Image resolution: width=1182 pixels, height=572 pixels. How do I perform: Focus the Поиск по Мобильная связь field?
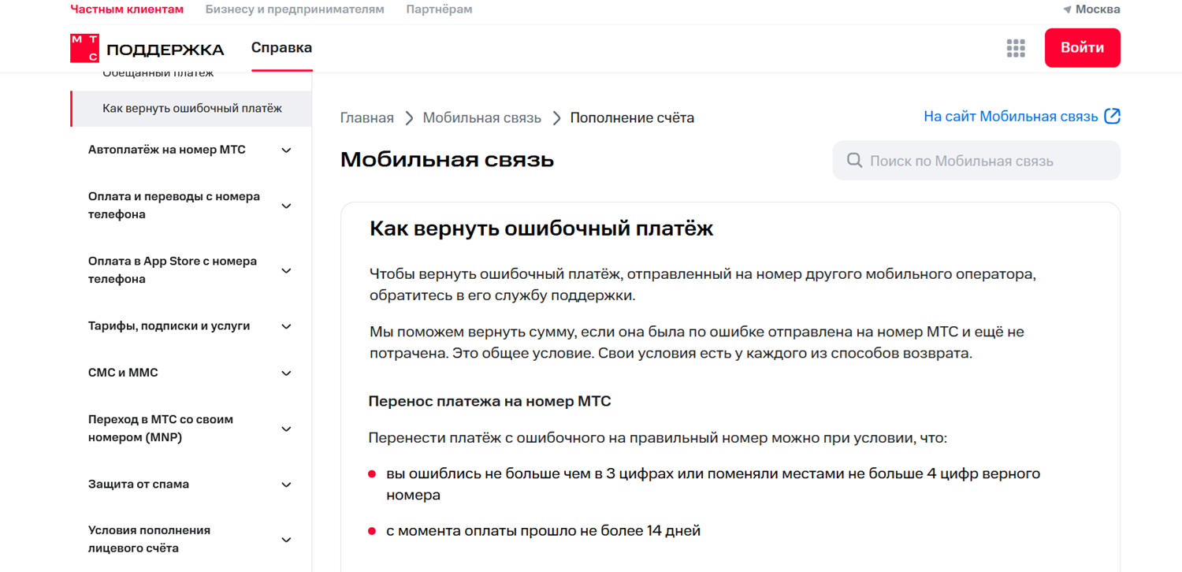(x=976, y=161)
